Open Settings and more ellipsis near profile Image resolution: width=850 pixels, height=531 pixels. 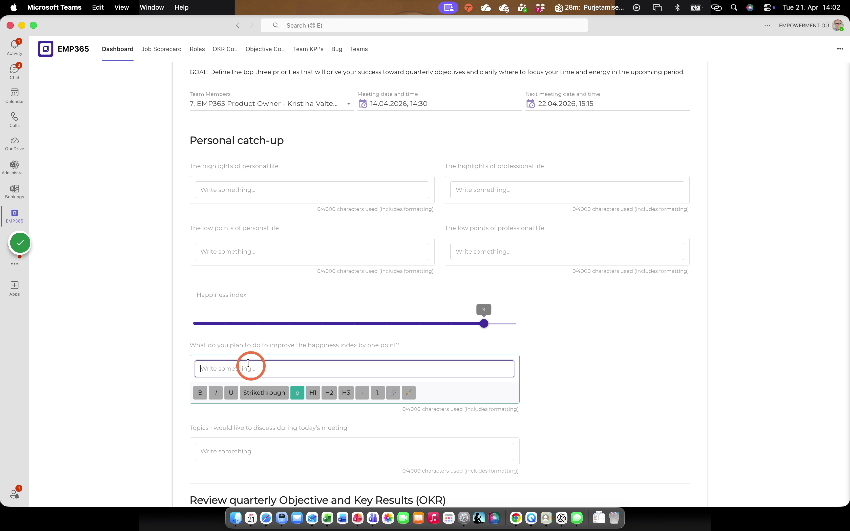(x=767, y=25)
